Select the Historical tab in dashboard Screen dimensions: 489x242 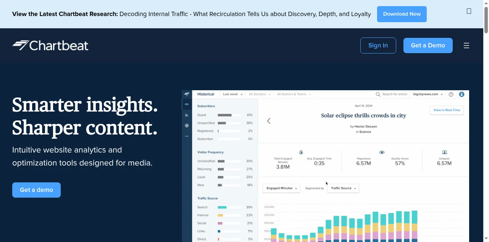pyautogui.click(x=206, y=94)
